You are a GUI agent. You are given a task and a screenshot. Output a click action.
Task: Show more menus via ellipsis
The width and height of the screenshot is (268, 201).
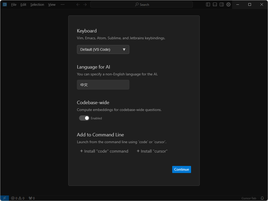point(63,4)
